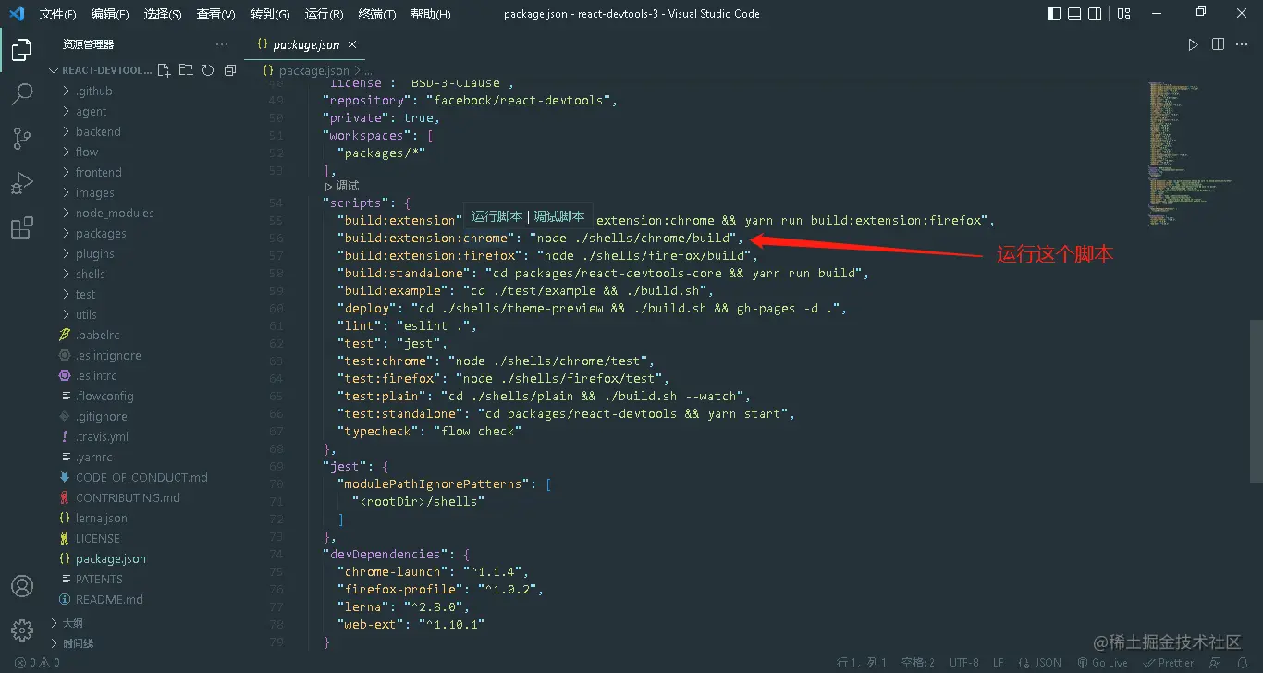Click Prettier in status bar
The height and width of the screenshot is (673, 1263).
point(1169,663)
